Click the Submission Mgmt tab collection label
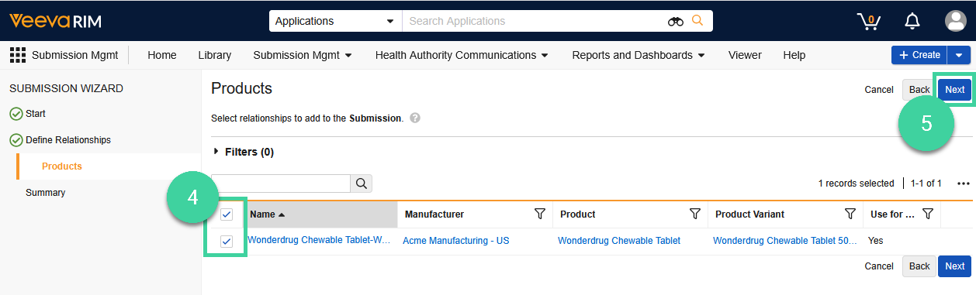The width and height of the screenshot is (976, 295). [75, 55]
